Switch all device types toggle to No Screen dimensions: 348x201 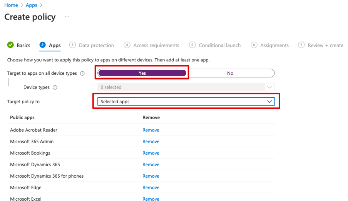[230, 73]
